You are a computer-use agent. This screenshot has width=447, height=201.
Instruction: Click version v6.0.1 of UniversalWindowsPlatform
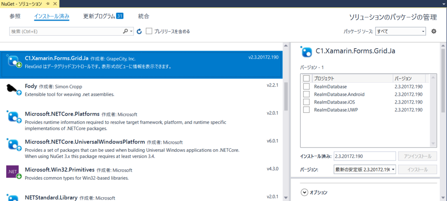tap(272, 141)
